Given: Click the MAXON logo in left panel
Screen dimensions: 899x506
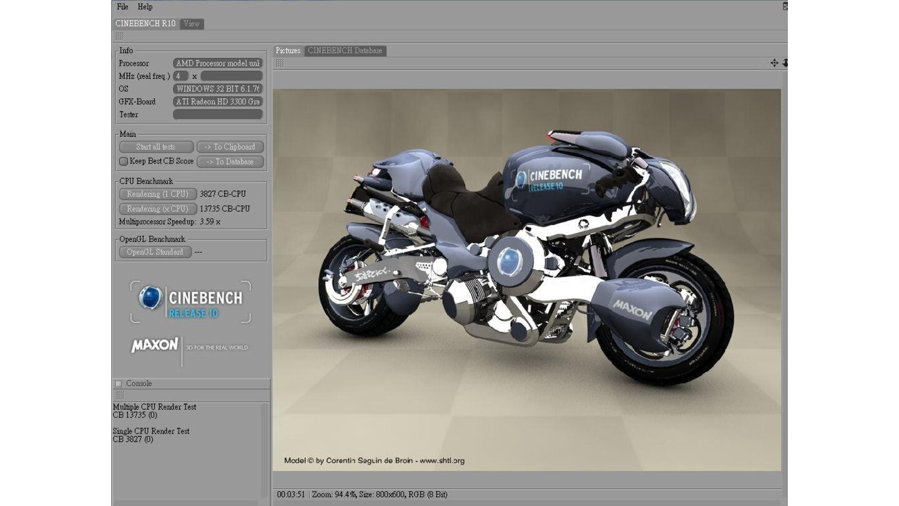Looking at the screenshot, I should click(155, 345).
